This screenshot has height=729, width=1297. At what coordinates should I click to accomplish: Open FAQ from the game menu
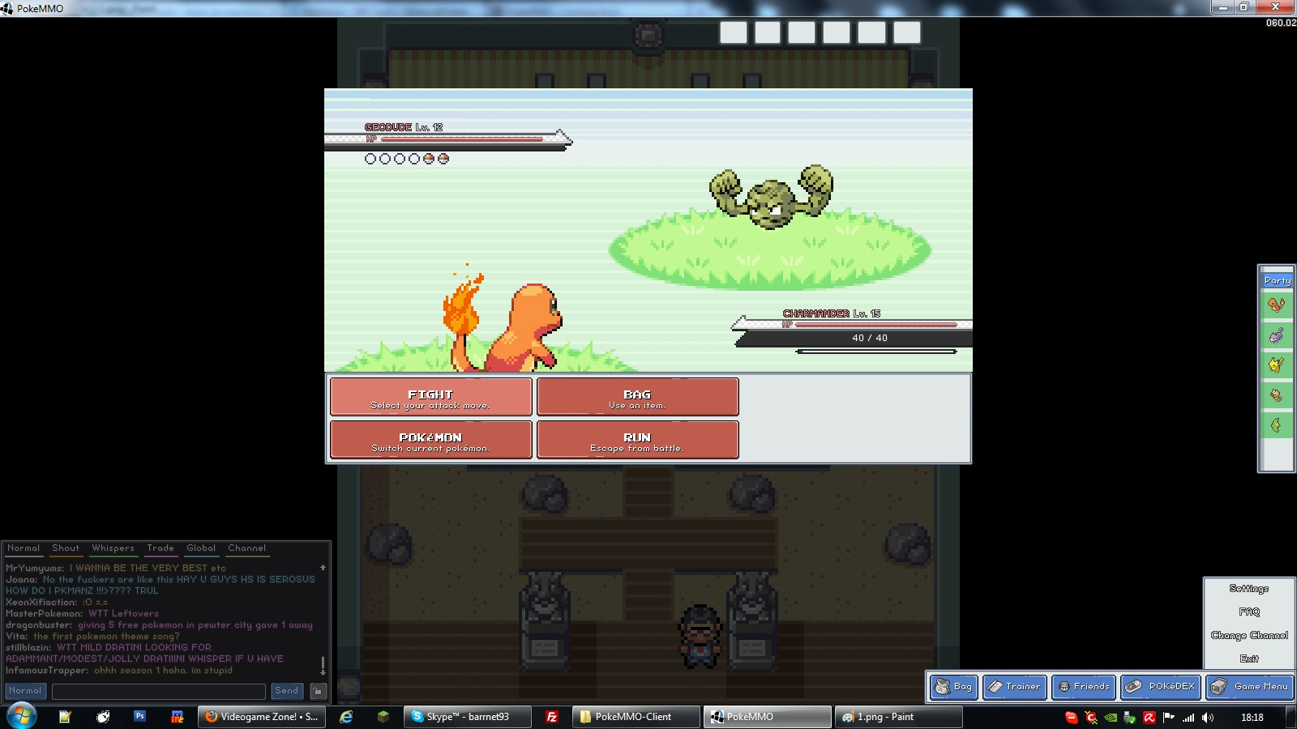[1249, 612]
